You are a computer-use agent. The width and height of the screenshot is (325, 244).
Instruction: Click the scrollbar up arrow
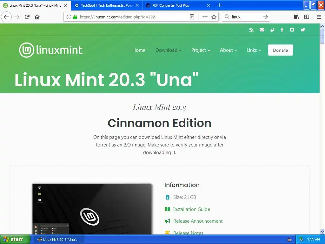coord(322,26)
